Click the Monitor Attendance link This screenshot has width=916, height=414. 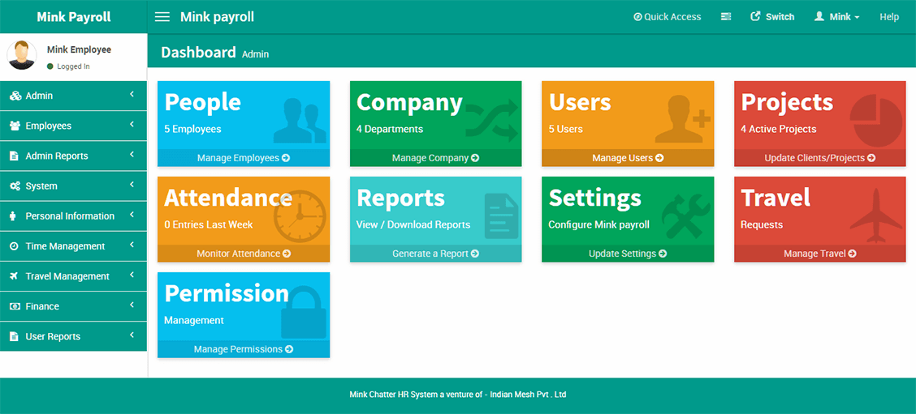(x=244, y=254)
